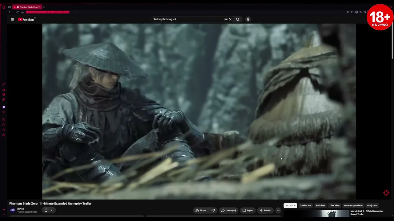394x221 pixels.
Task: Click the red icon at video's lower right corner
Action: 386,193
